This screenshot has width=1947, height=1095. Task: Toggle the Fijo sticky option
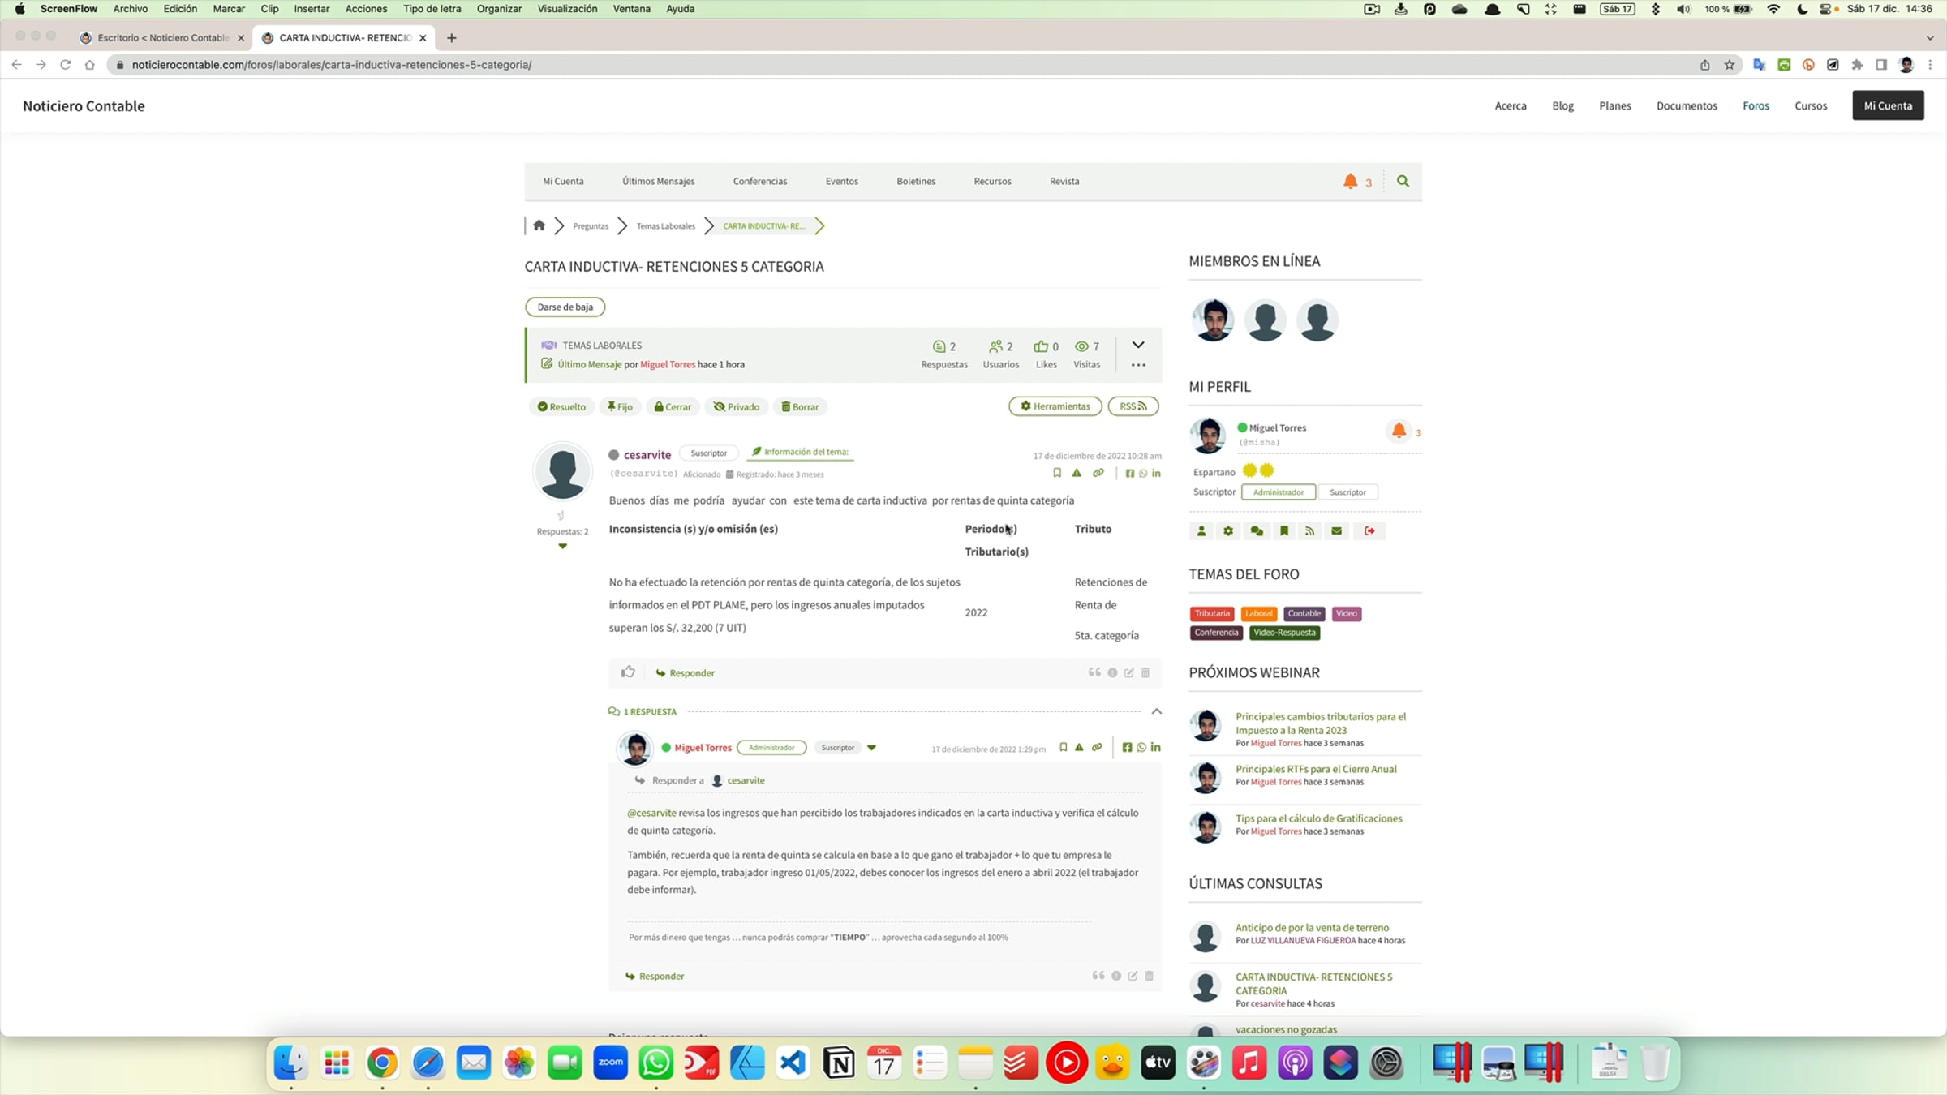pyautogui.click(x=620, y=407)
